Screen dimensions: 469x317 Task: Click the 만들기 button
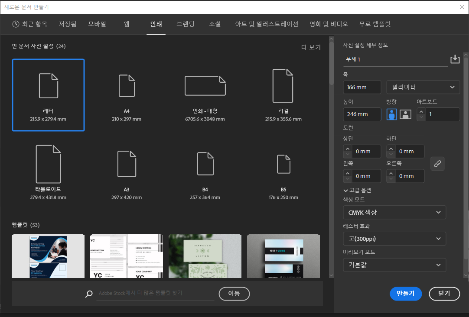pyautogui.click(x=405, y=294)
